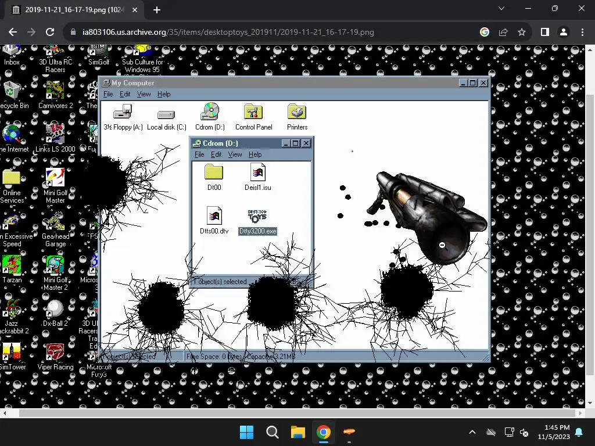The width and height of the screenshot is (595, 446).
Task: Select the Local disk (C:) icon
Action: tap(167, 120)
